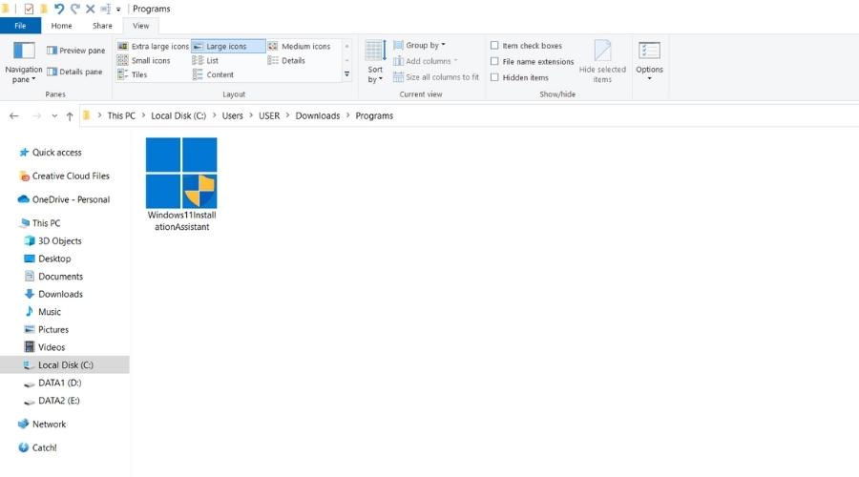Open the Recent locations dropdown arrow

[x=54, y=115]
